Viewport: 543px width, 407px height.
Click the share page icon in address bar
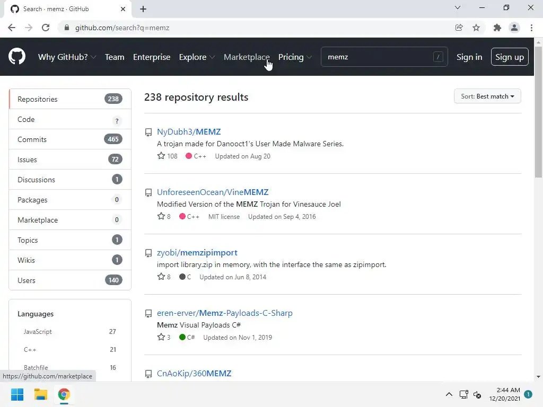coord(459,28)
